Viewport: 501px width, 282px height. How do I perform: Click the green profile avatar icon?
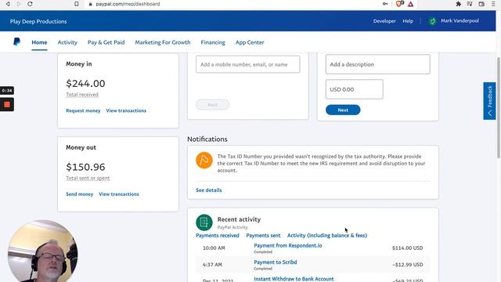click(432, 21)
